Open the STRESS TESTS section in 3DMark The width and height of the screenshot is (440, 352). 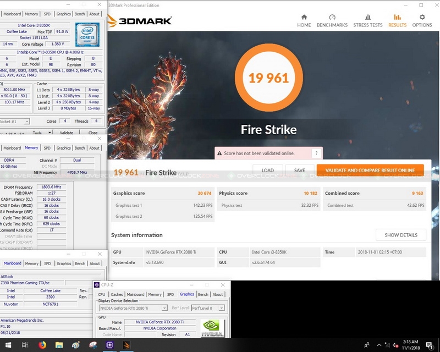click(x=367, y=21)
